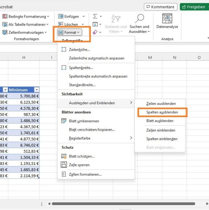Image resolution: width=209 pixels, height=210 pixels.
Task: Click the Kommentare button
Action: 161,7
